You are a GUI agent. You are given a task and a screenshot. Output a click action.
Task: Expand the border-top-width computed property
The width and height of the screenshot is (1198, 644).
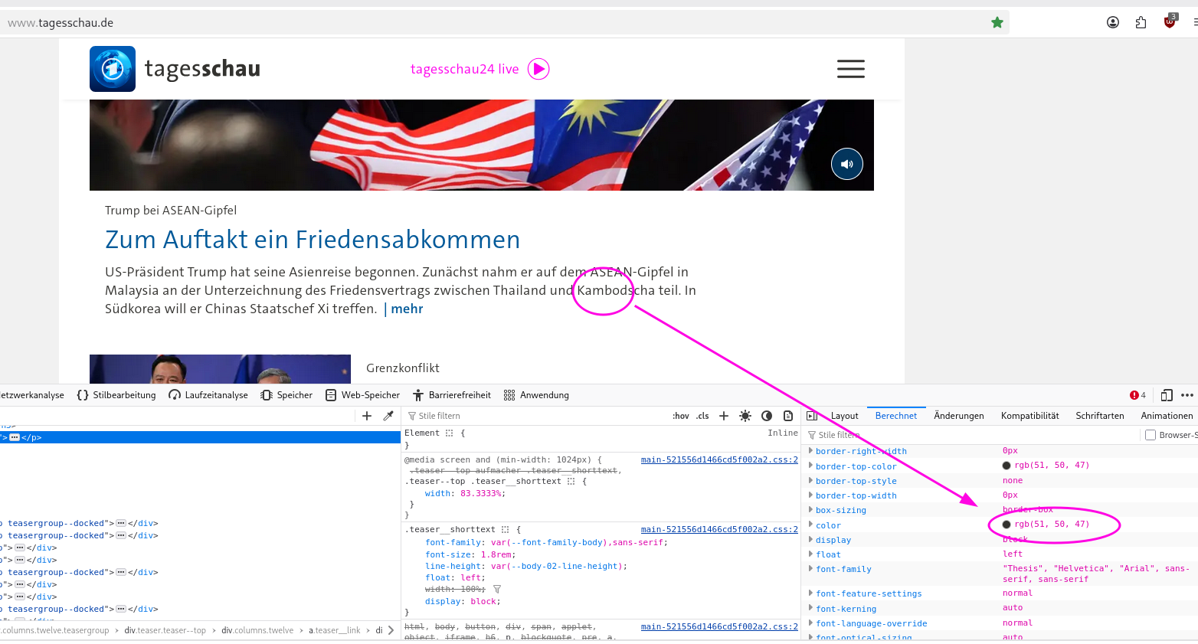pos(810,495)
